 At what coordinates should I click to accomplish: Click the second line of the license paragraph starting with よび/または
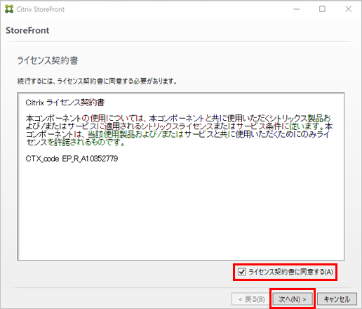click(x=179, y=126)
